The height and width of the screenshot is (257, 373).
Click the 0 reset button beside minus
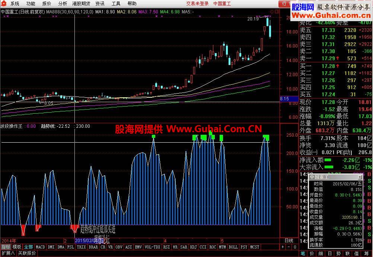pyautogui.click(x=294, y=247)
